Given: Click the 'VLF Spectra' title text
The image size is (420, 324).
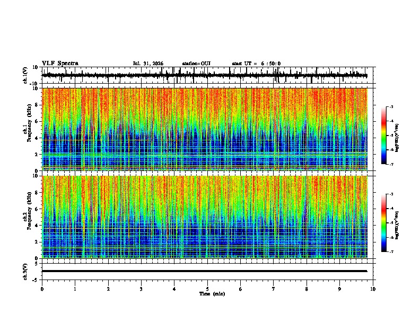Looking at the screenshot, I should pos(60,64).
